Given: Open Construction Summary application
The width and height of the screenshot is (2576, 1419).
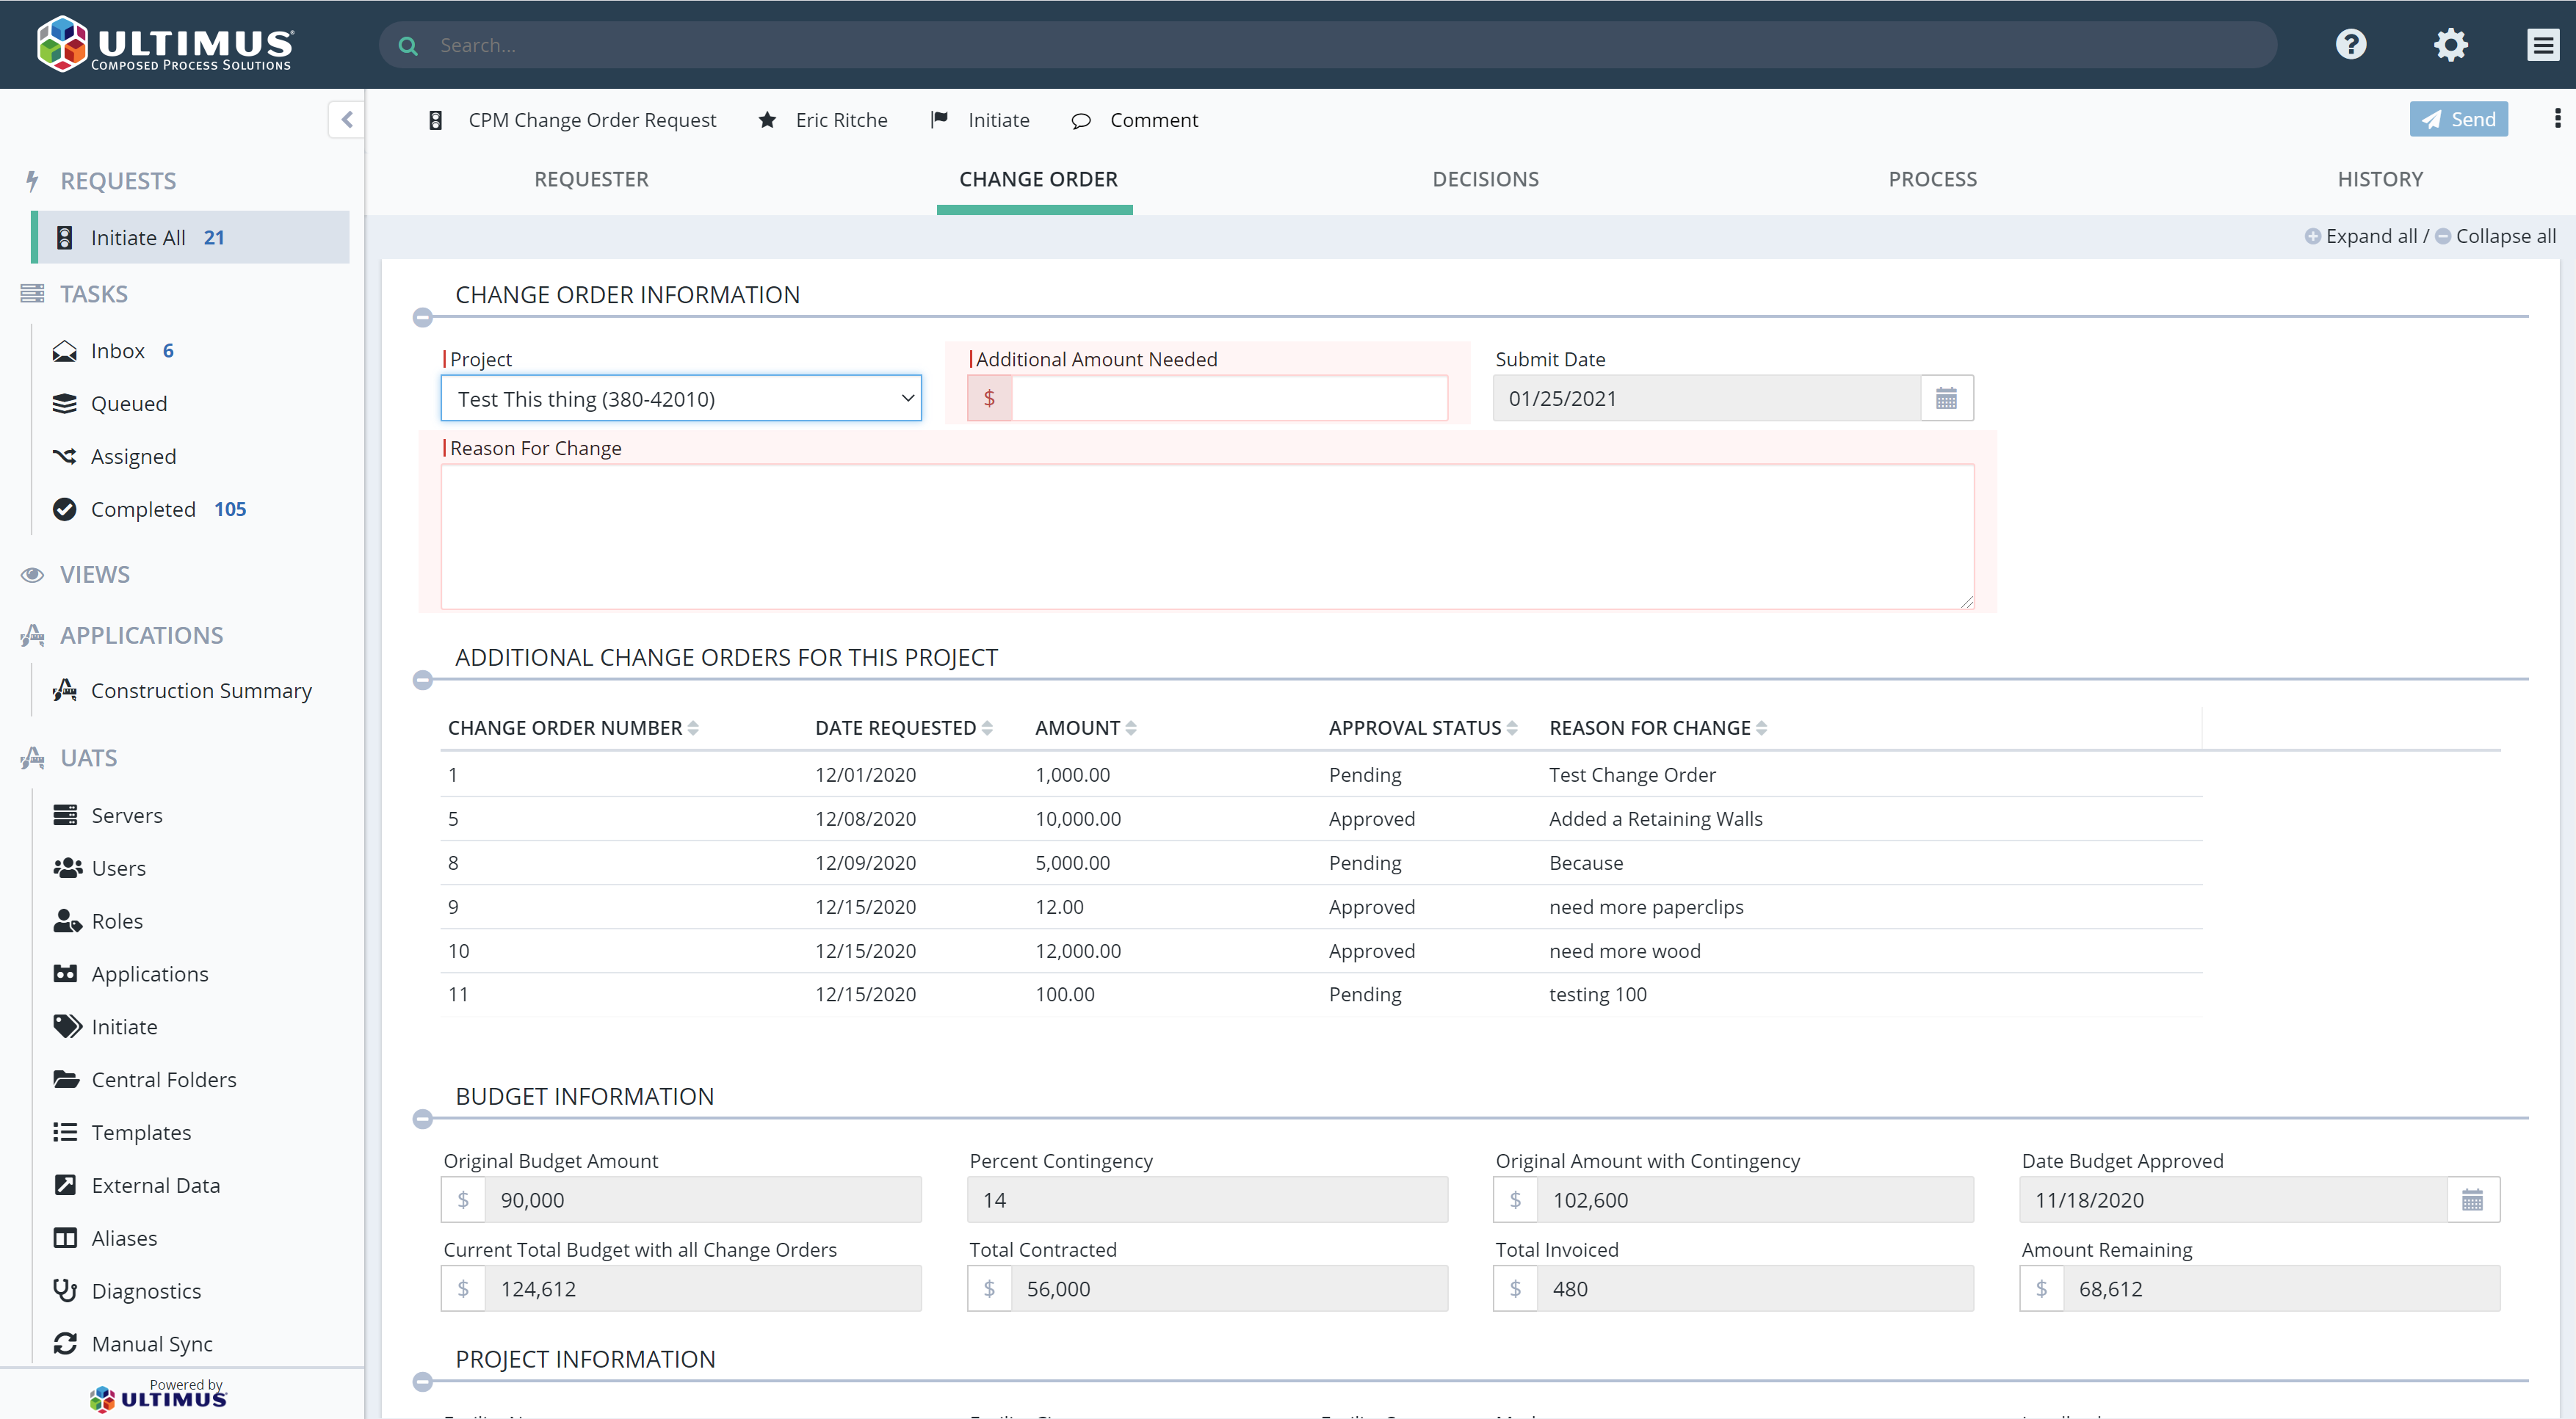Looking at the screenshot, I should pyautogui.click(x=201, y=691).
